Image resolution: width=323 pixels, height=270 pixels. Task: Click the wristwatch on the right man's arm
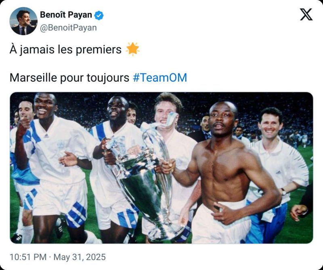tap(284, 192)
